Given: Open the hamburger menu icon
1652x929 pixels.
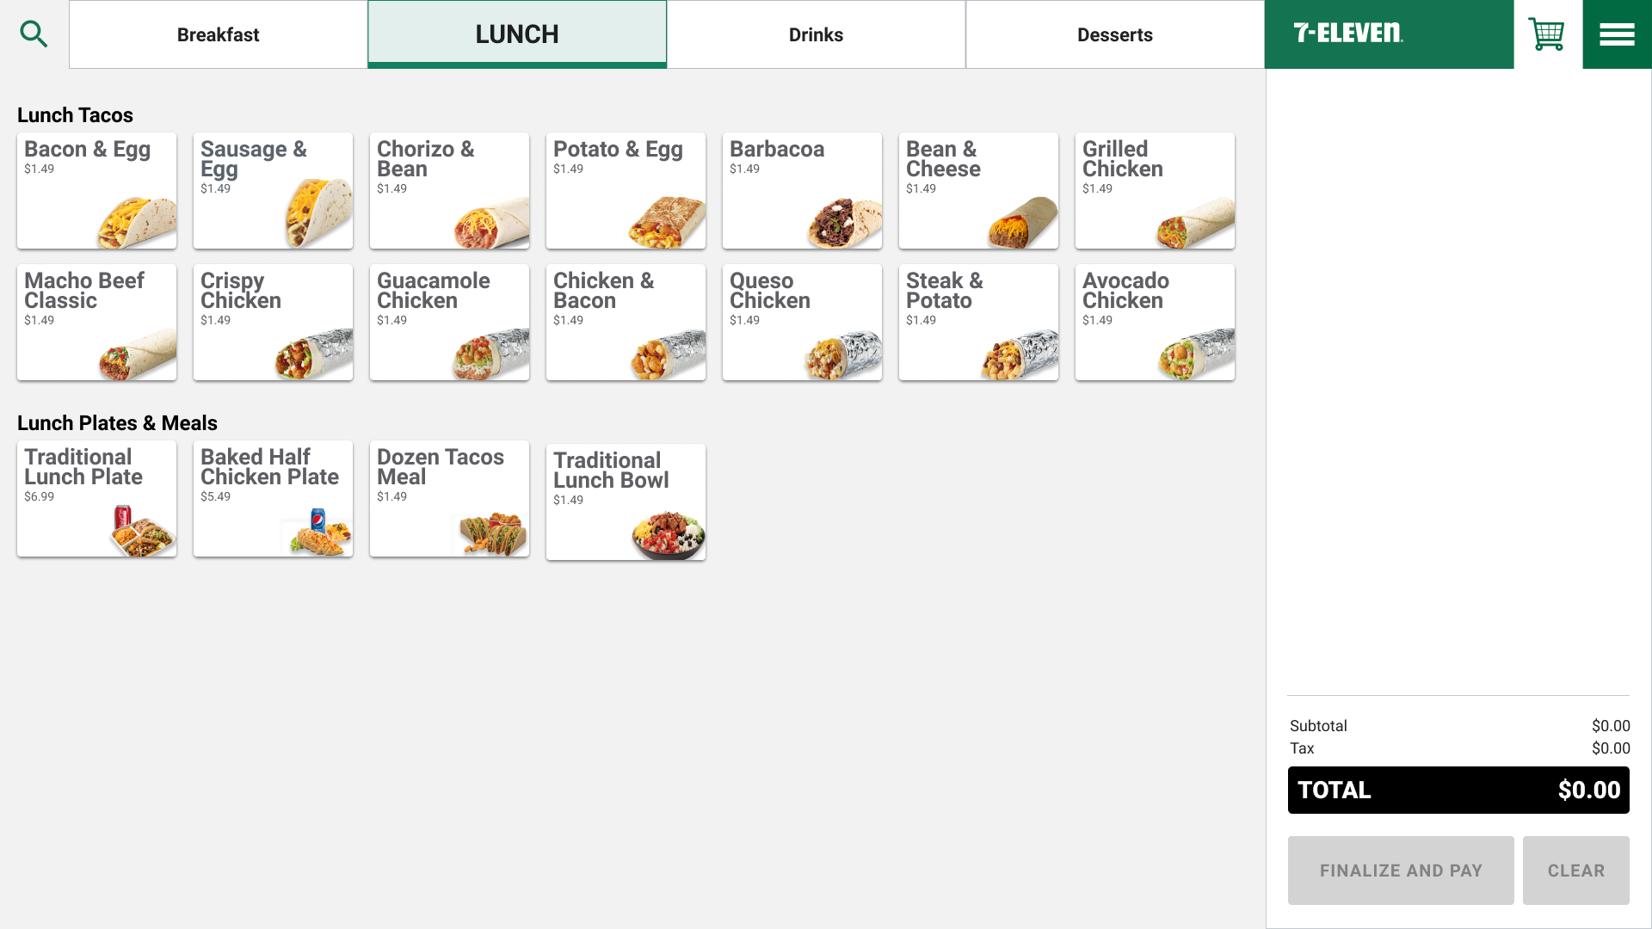Looking at the screenshot, I should coord(1617,34).
